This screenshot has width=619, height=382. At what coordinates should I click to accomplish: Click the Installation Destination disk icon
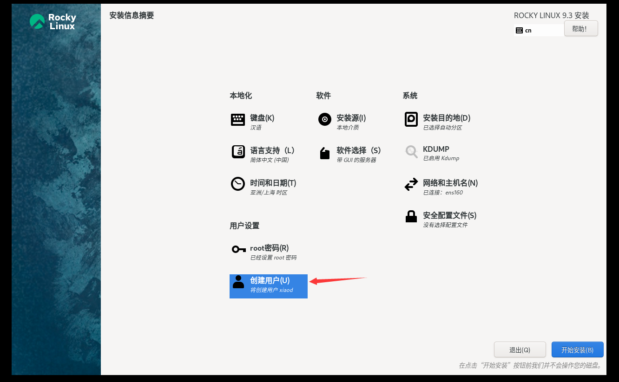coord(411,119)
